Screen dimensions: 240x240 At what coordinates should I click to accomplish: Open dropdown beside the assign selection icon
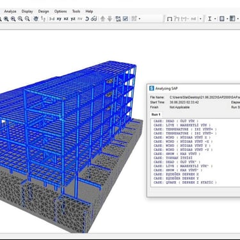point(140,19)
